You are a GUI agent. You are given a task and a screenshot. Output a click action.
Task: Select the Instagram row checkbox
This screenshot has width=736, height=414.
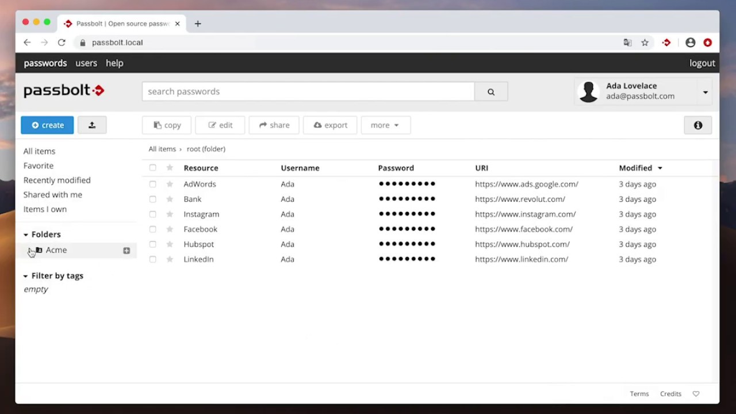click(x=152, y=214)
